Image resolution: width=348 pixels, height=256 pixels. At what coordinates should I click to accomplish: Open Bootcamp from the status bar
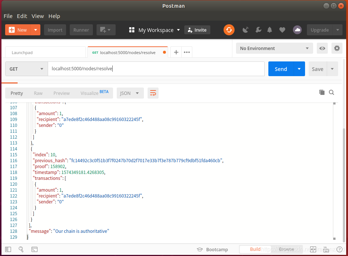pyautogui.click(x=213, y=249)
